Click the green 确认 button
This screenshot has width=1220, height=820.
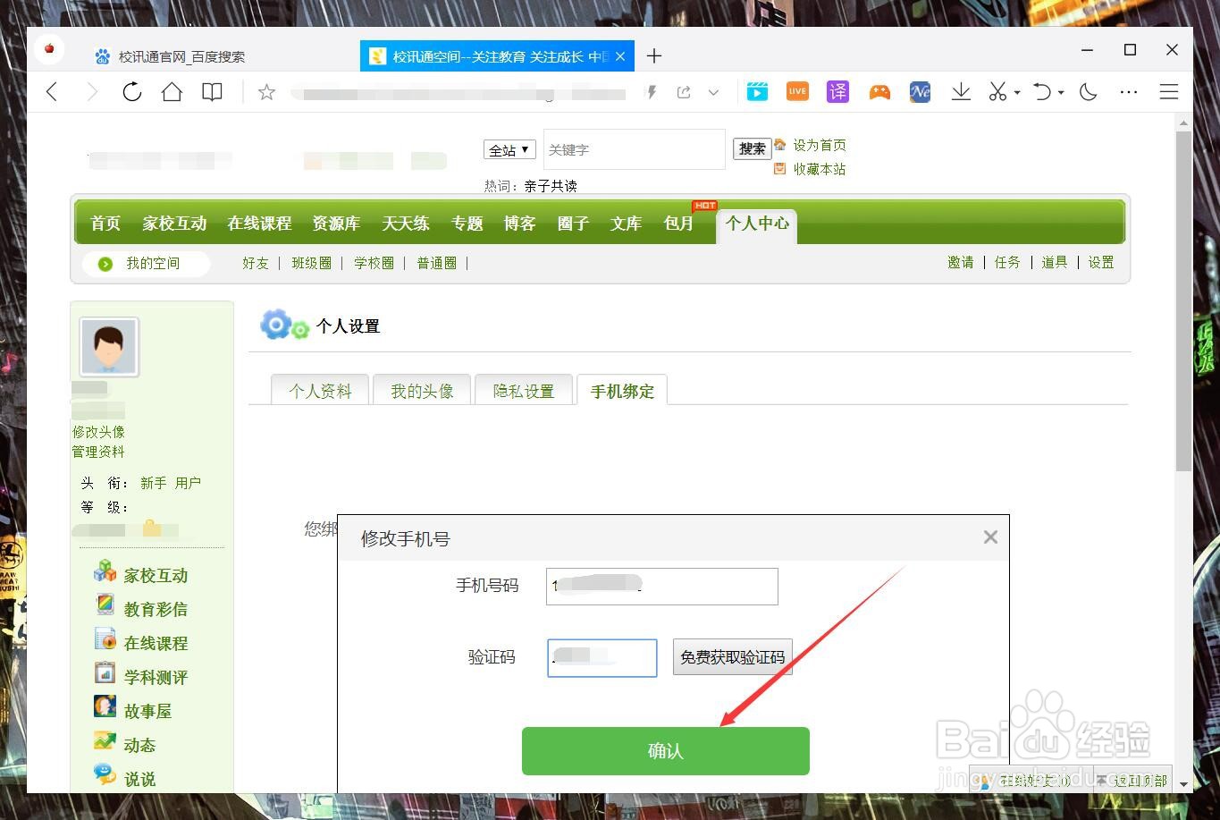click(666, 751)
